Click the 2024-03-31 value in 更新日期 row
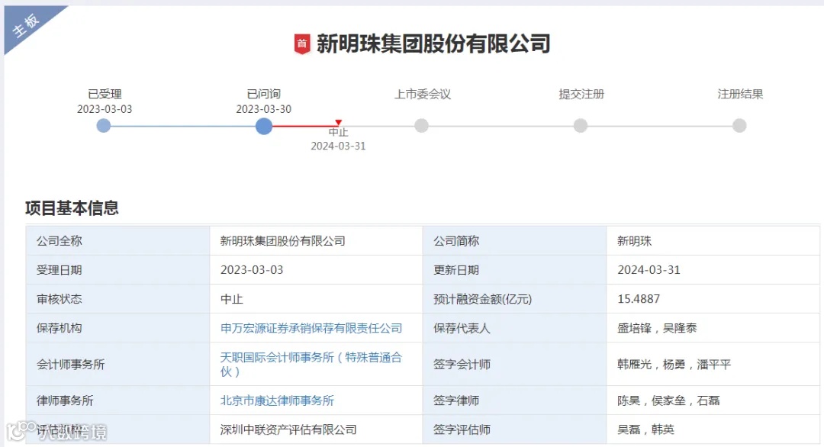824x447 pixels. pos(649,270)
